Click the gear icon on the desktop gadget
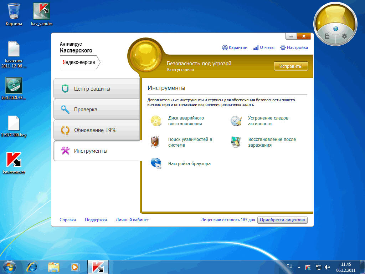 click(x=344, y=36)
